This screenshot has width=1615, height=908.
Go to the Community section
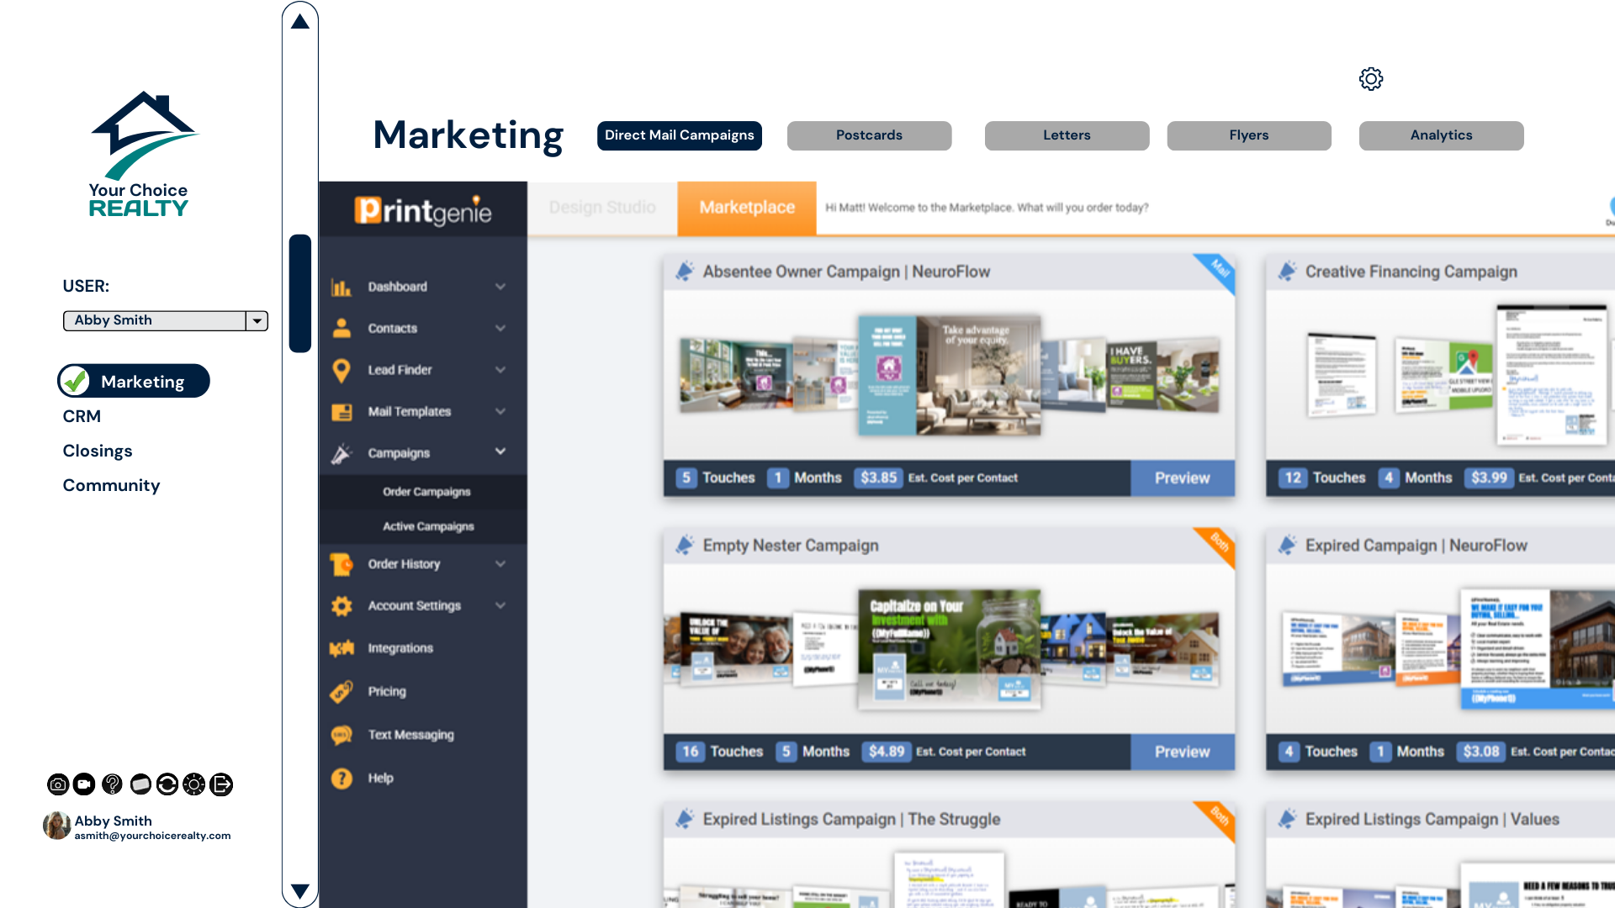click(111, 485)
